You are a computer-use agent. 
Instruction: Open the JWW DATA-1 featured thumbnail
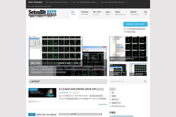128,49
